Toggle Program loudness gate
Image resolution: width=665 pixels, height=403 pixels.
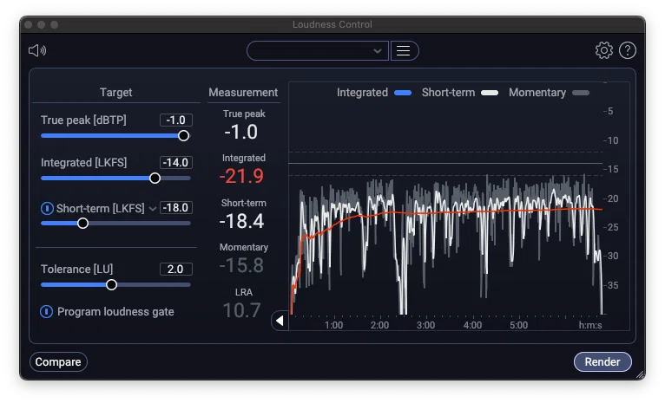pyautogui.click(x=46, y=311)
